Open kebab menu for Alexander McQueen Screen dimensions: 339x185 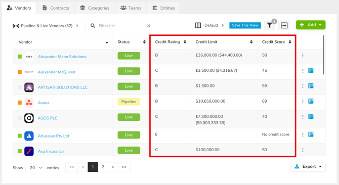(303, 71)
